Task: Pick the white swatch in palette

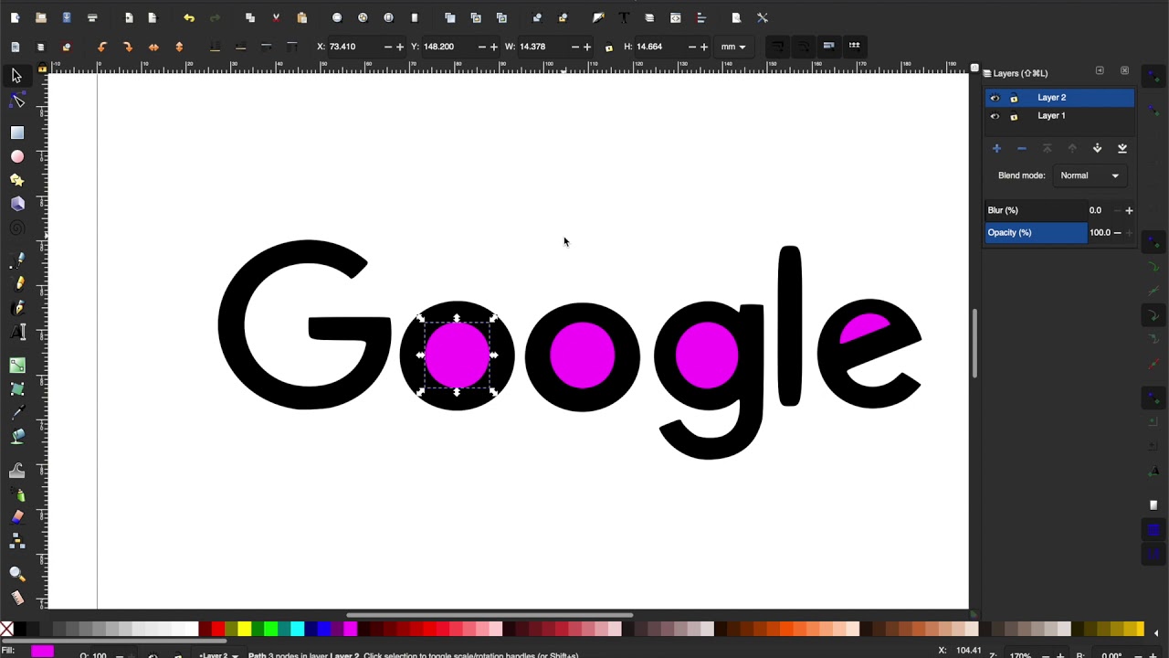Action: point(192,629)
